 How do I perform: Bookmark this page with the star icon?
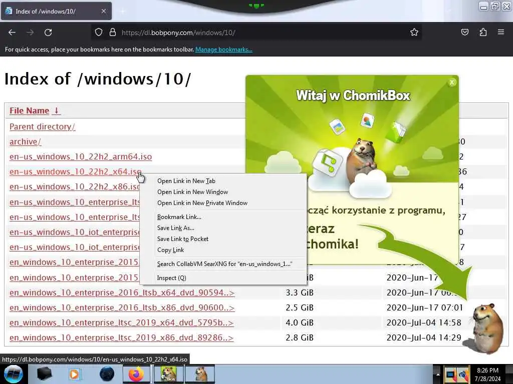(x=414, y=32)
